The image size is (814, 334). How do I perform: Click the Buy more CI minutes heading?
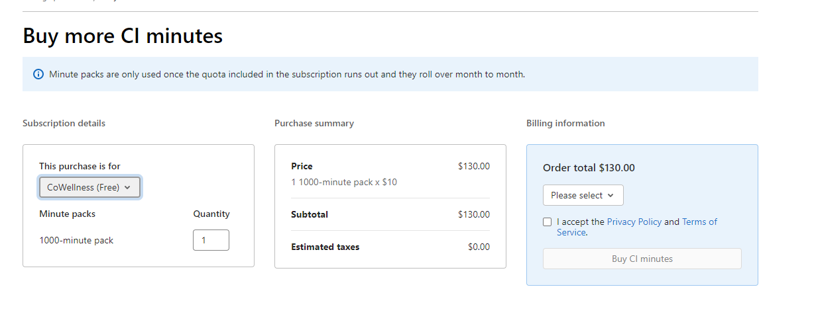coord(123,36)
